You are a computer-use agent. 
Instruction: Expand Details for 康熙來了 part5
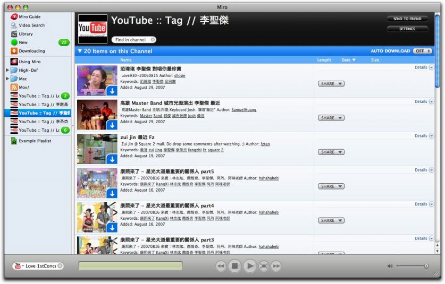[x=424, y=170]
